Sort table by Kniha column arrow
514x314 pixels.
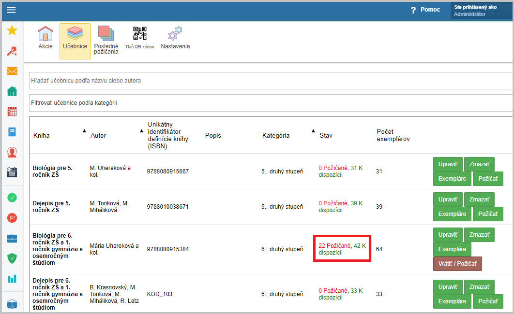pyautogui.click(x=84, y=131)
